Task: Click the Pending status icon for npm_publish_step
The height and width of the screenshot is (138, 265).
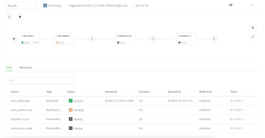Action: pyautogui.click(x=71, y=110)
